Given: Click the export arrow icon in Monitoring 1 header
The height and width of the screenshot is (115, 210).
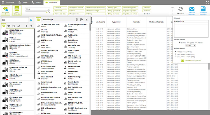Looking at the screenshot, I should click(x=81, y=19).
